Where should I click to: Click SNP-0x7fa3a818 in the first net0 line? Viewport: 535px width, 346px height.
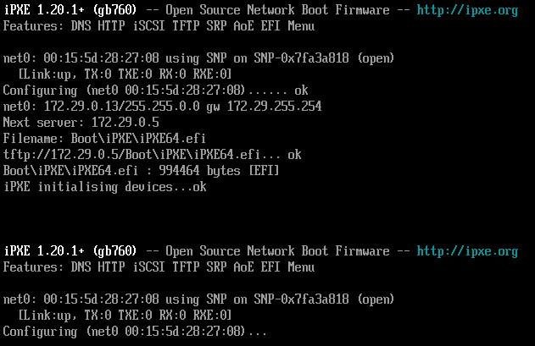(x=301, y=58)
